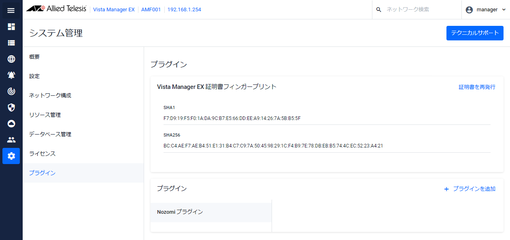The image size is (510, 240).
Task: Open the ライセンス menu item
Action: (42, 154)
